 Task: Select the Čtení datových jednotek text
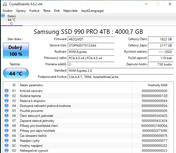click(37, 116)
